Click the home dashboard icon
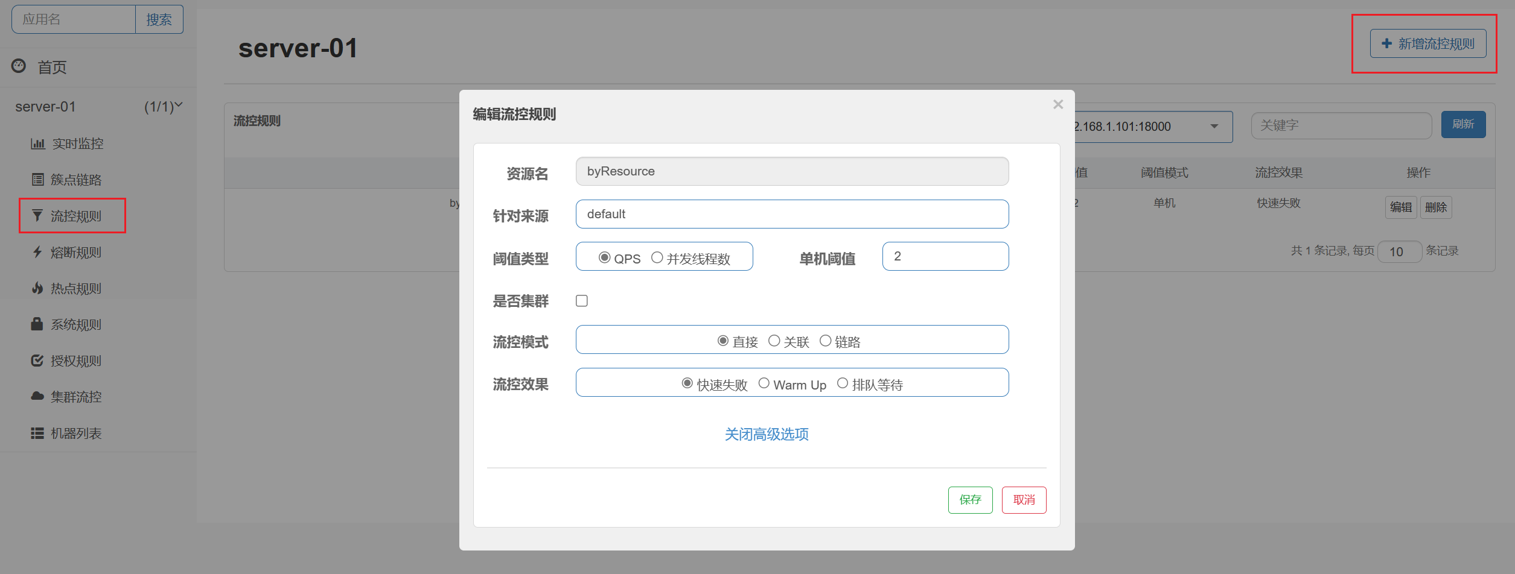Screen dimensions: 1515x574 pos(19,66)
